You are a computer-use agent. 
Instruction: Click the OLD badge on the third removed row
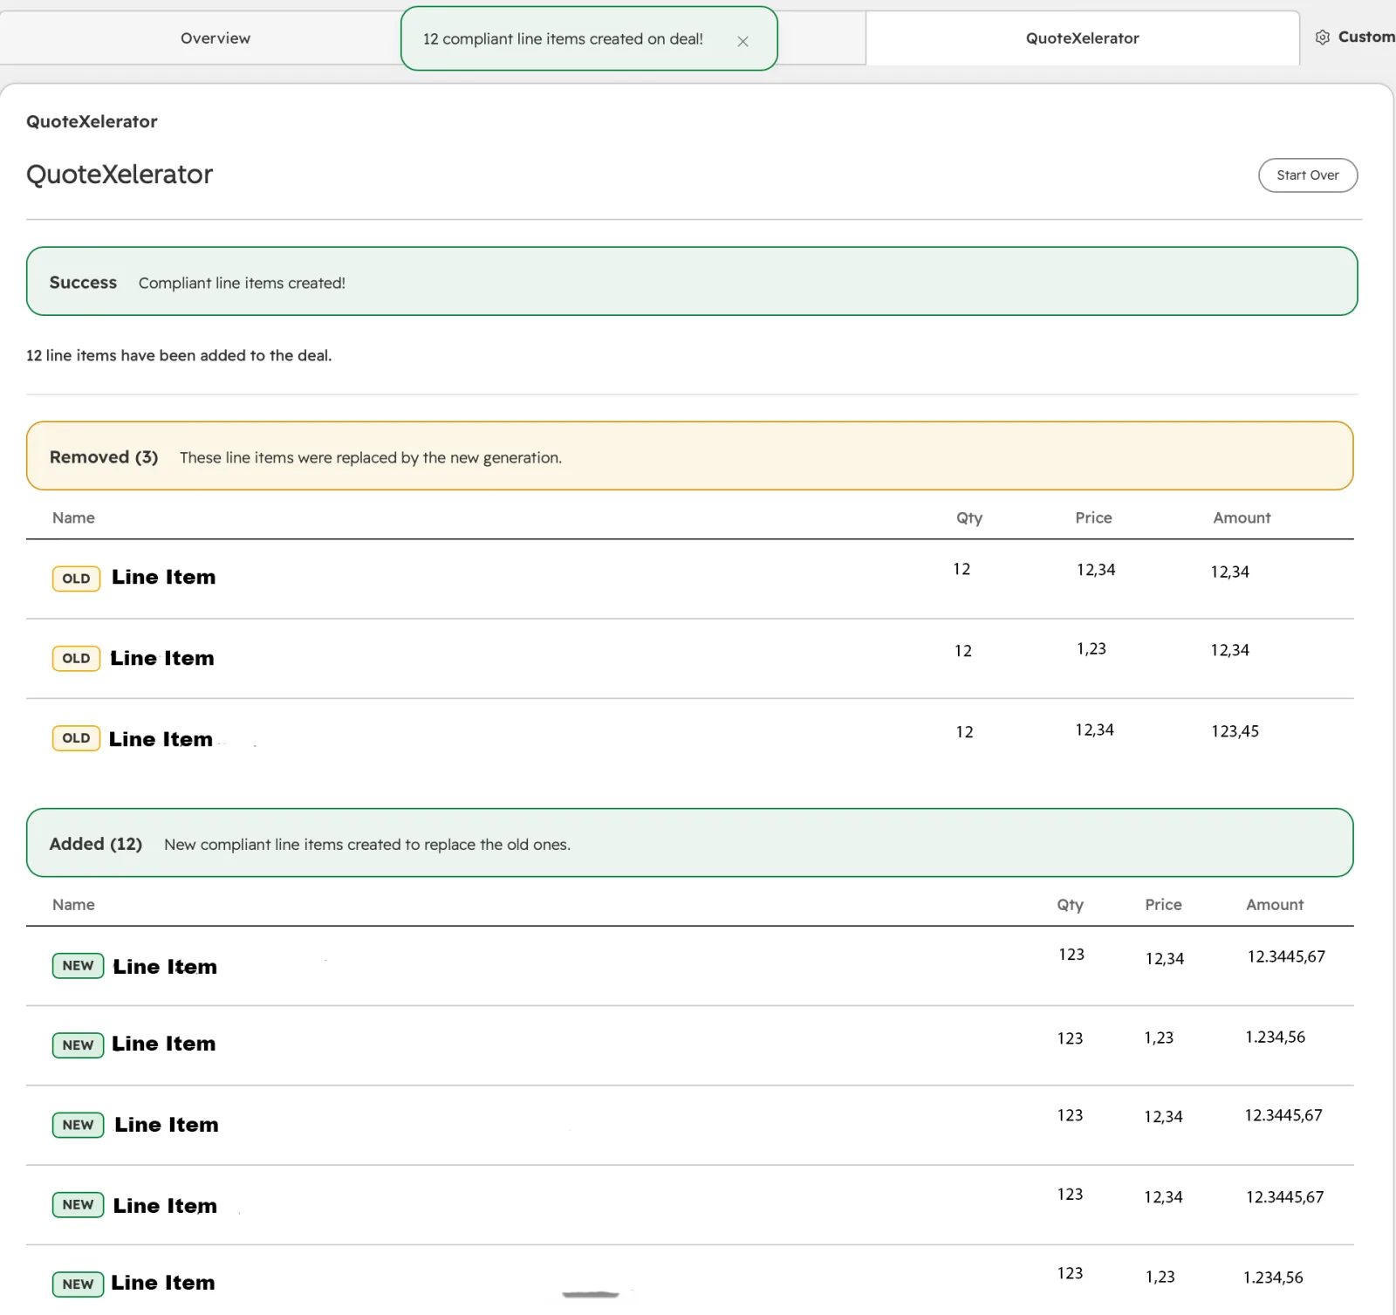click(x=76, y=738)
